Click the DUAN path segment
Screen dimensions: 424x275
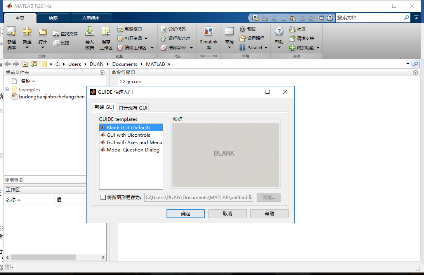97,64
